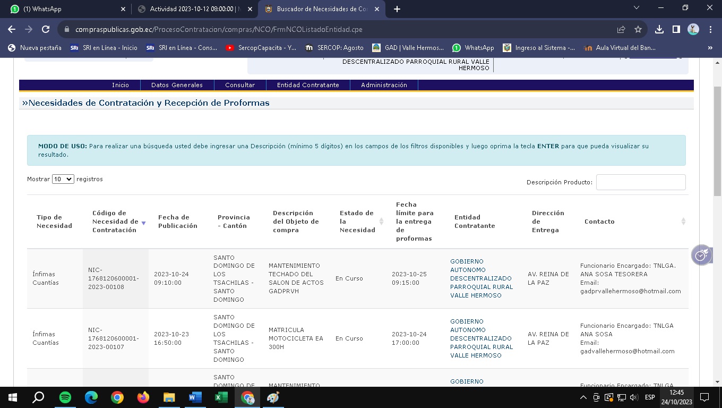Open the Entidad Contratante menu
Screen dimensions: 722x408
[x=308, y=85]
